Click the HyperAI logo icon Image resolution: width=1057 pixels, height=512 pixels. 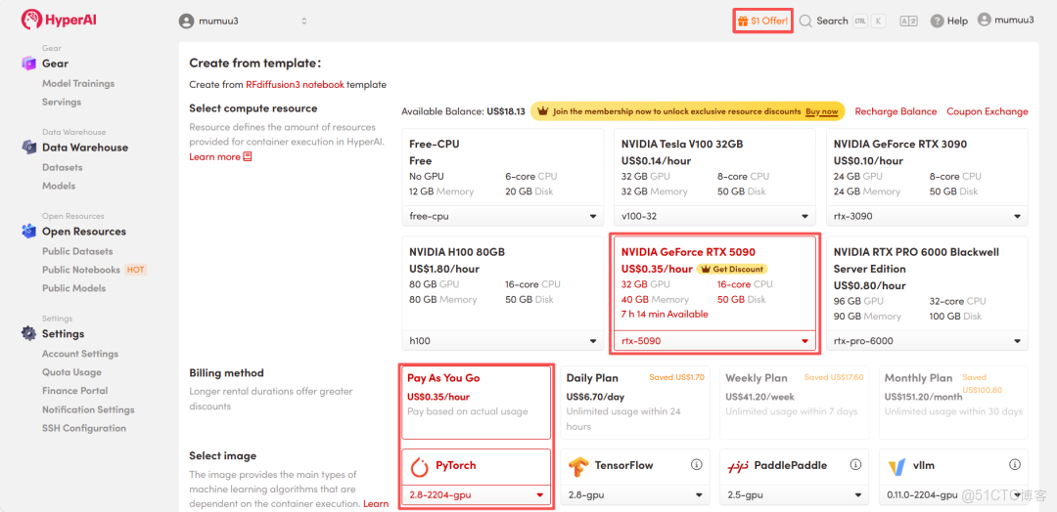click(x=31, y=20)
